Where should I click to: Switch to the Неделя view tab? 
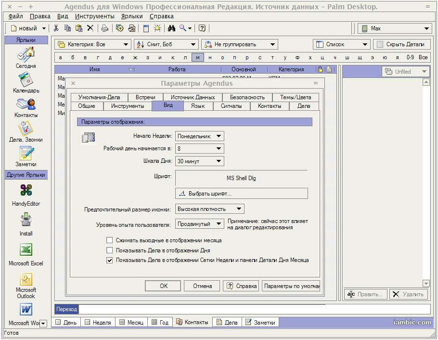click(98, 322)
